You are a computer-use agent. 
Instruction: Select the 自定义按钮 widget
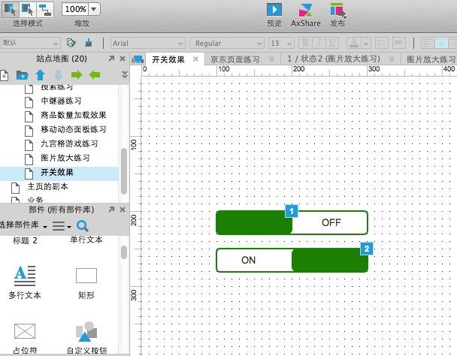point(86,338)
